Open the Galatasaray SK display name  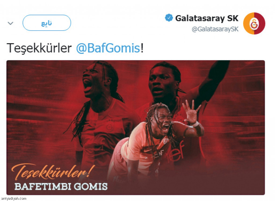[x=207, y=18]
